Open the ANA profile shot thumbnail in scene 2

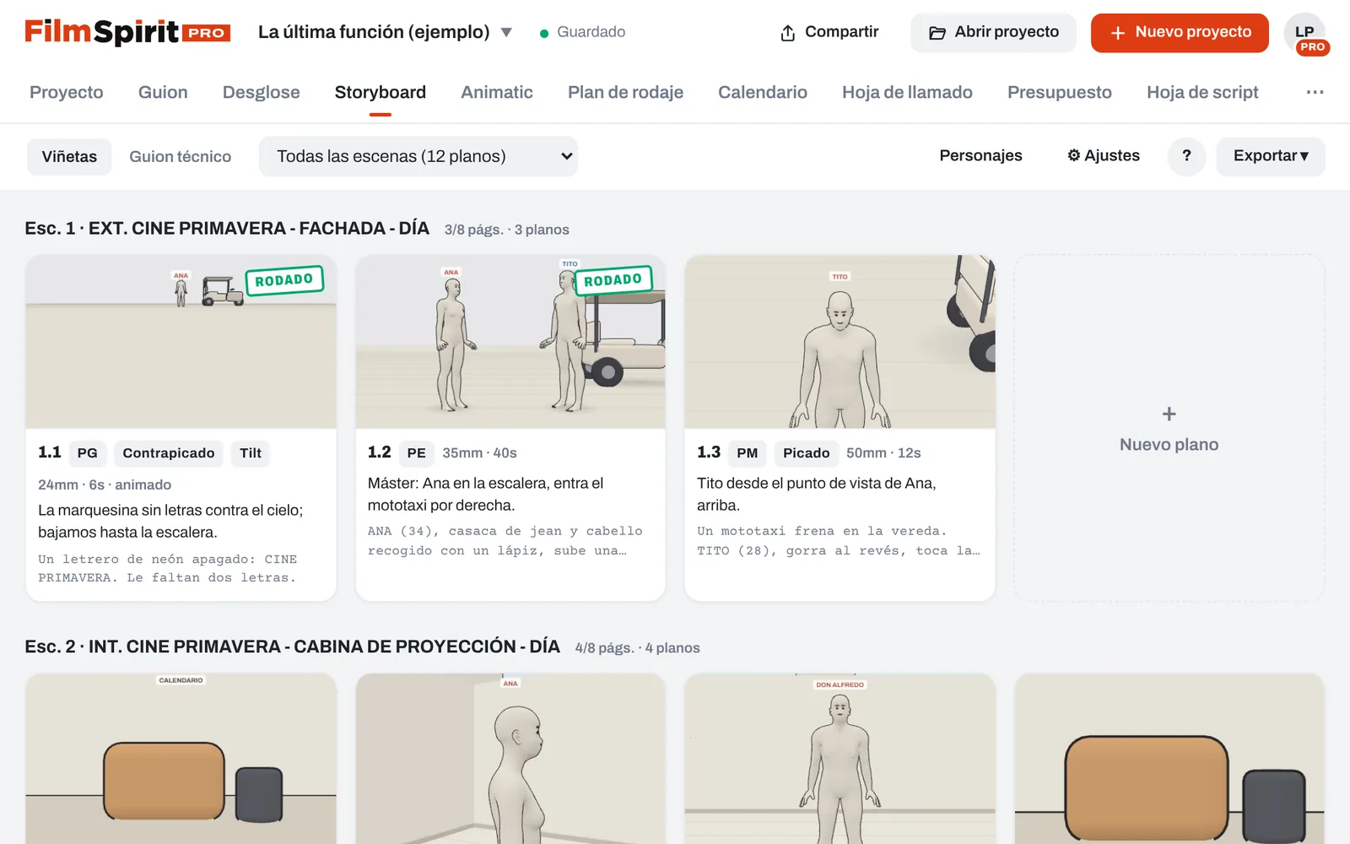coord(510,759)
